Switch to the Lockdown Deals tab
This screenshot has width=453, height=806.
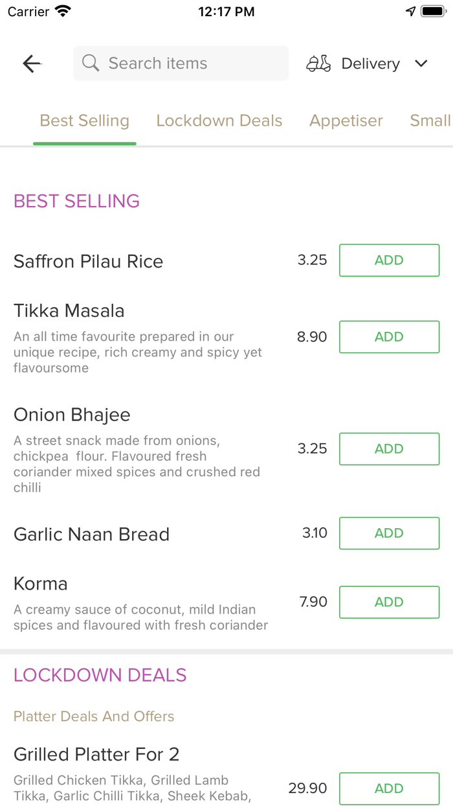219,121
